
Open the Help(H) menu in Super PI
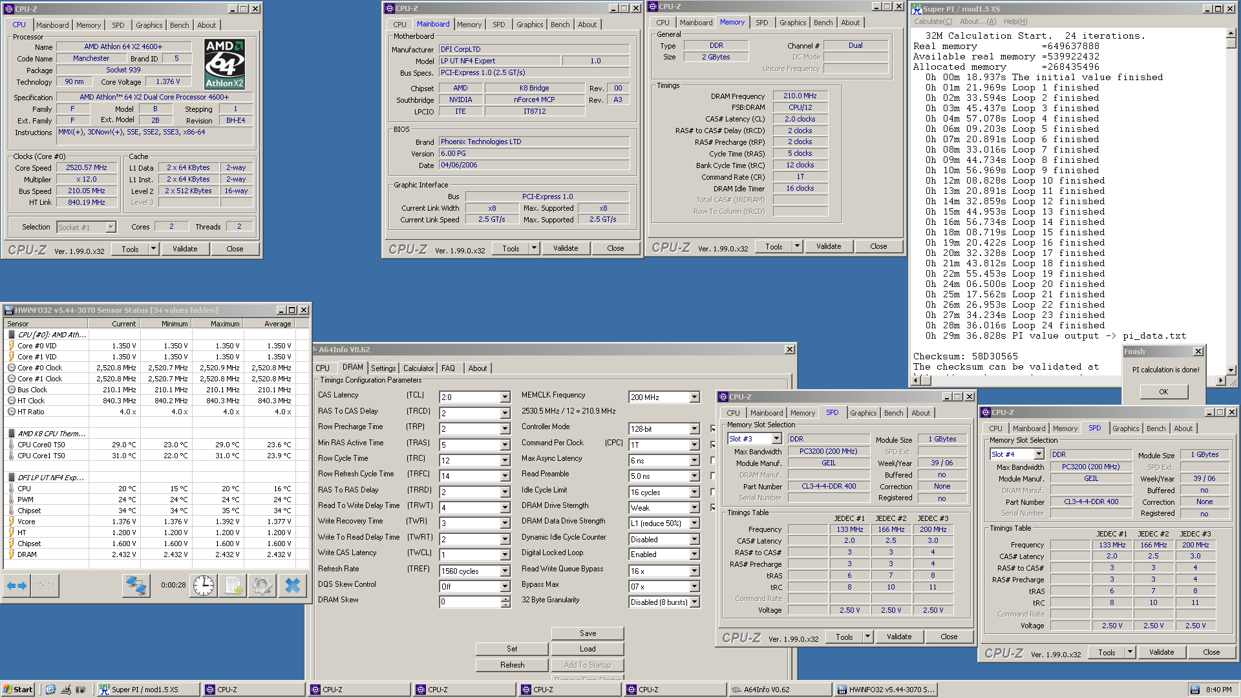pyautogui.click(x=1015, y=21)
